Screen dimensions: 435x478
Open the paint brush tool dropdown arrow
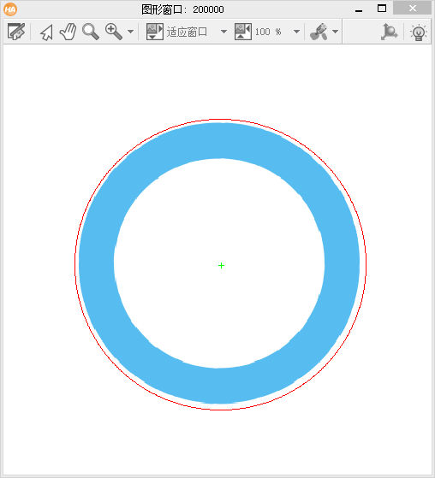[x=335, y=32]
